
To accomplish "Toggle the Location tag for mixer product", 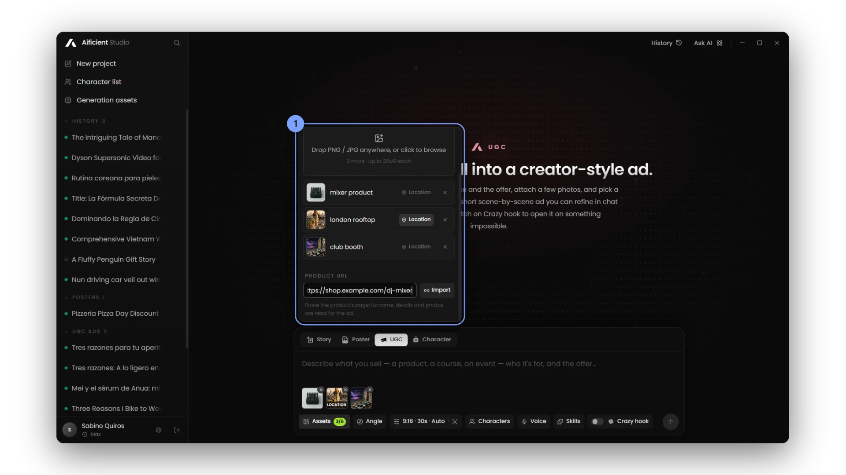I will (x=416, y=192).
